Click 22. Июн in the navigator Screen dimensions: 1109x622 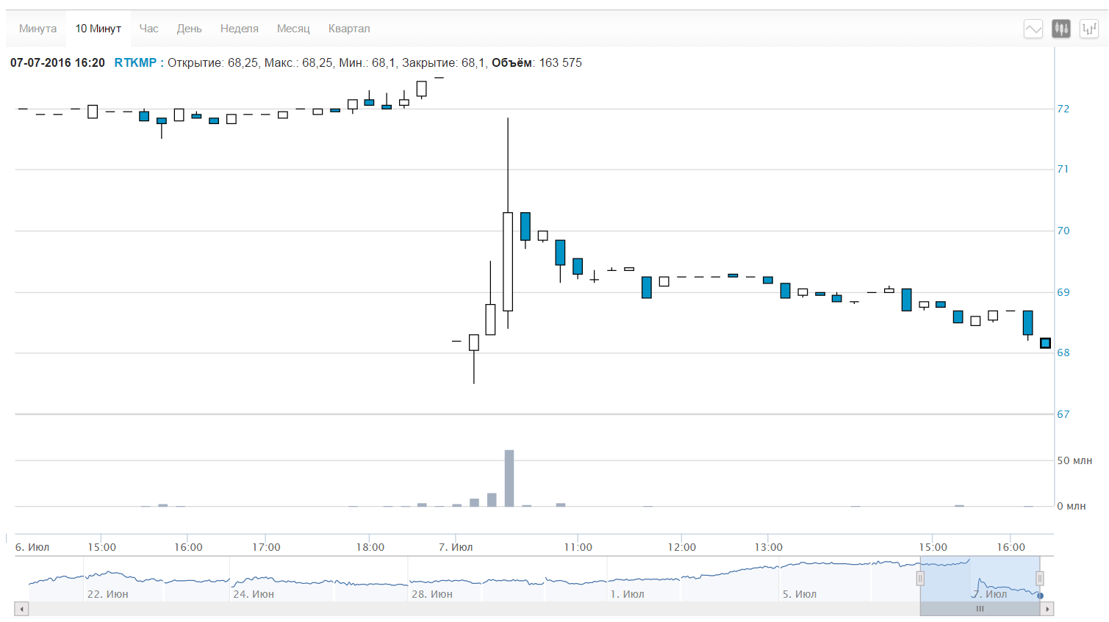tap(108, 594)
